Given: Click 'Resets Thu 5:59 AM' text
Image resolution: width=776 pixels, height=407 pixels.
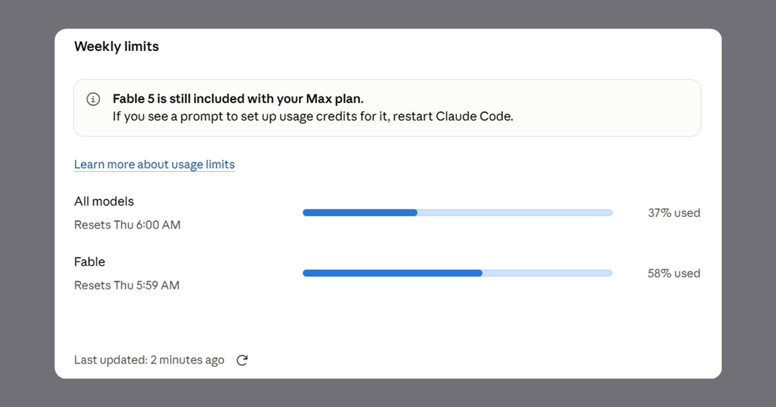Looking at the screenshot, I should [127, 285].
